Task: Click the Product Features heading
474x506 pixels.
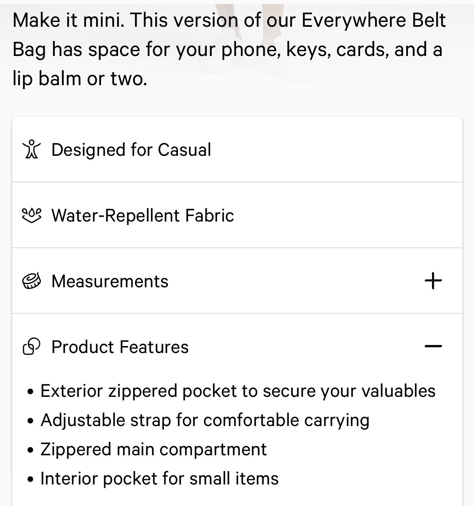Action: click(x=120, y=347)
